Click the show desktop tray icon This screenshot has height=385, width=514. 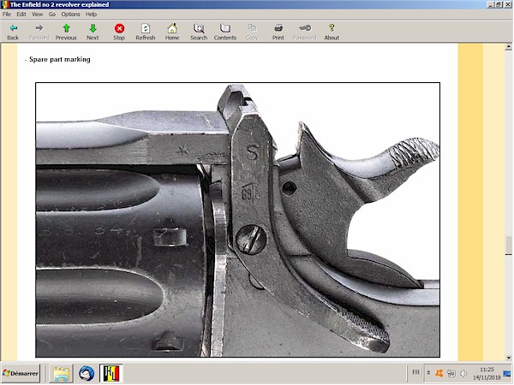click(x=507, y=373)
